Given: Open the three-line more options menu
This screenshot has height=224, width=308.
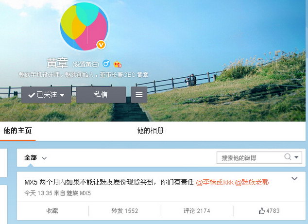Looking at the screenshot, I should coord(139,95).
